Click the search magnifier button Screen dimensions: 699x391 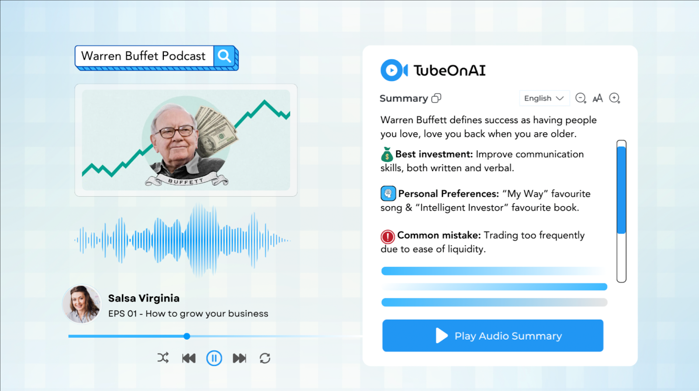point(225,56)
